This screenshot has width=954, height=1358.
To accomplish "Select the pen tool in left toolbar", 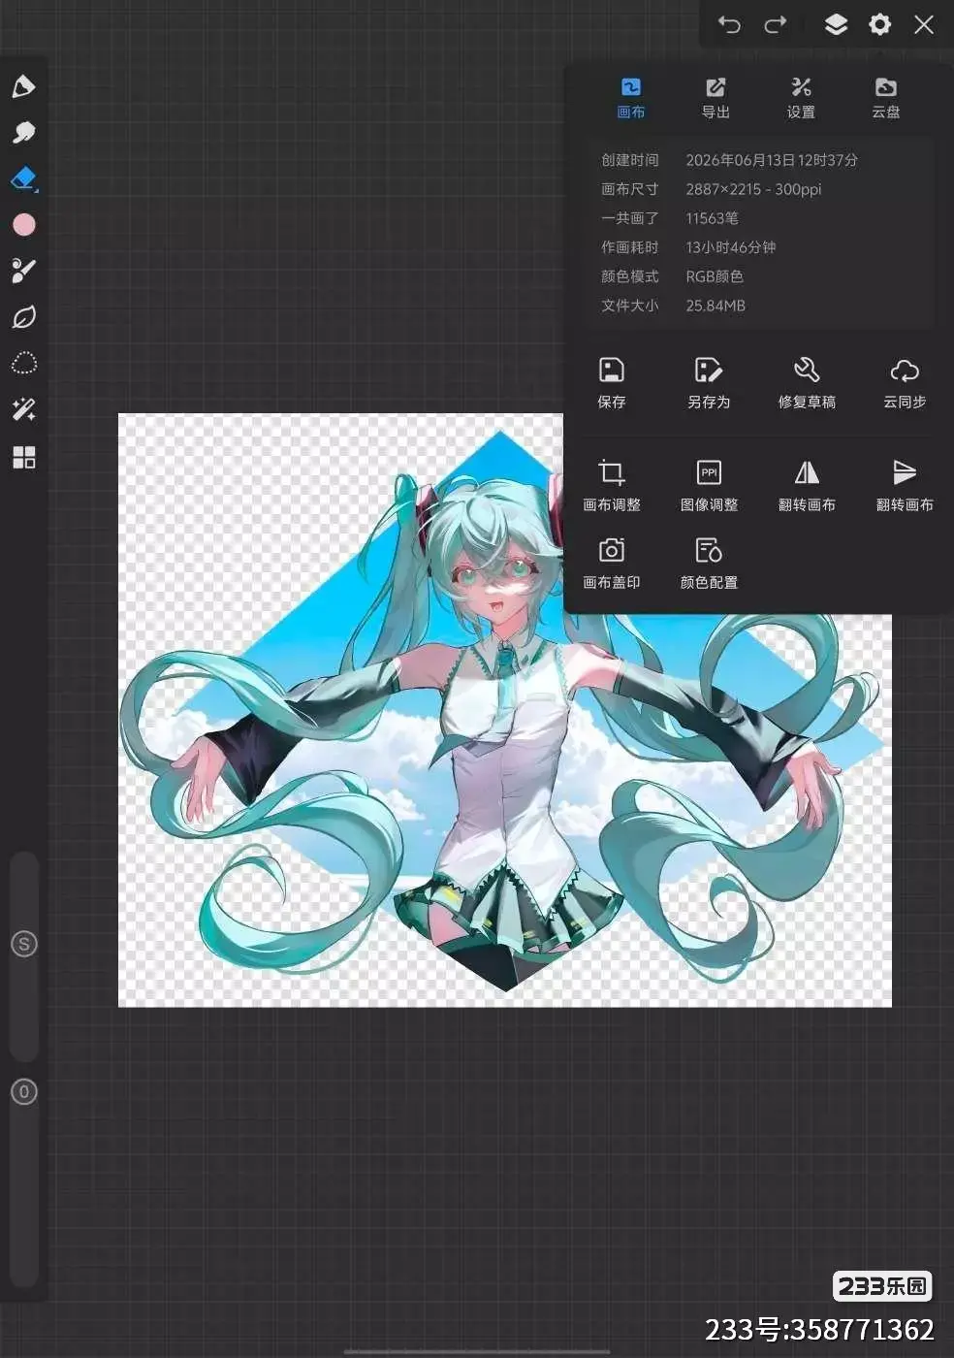I will click(x=23, y=86).
